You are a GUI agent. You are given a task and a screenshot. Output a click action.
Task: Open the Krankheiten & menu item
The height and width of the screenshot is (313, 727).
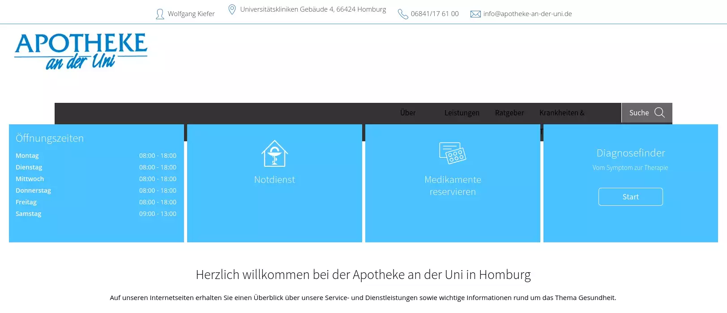[562, 113]
